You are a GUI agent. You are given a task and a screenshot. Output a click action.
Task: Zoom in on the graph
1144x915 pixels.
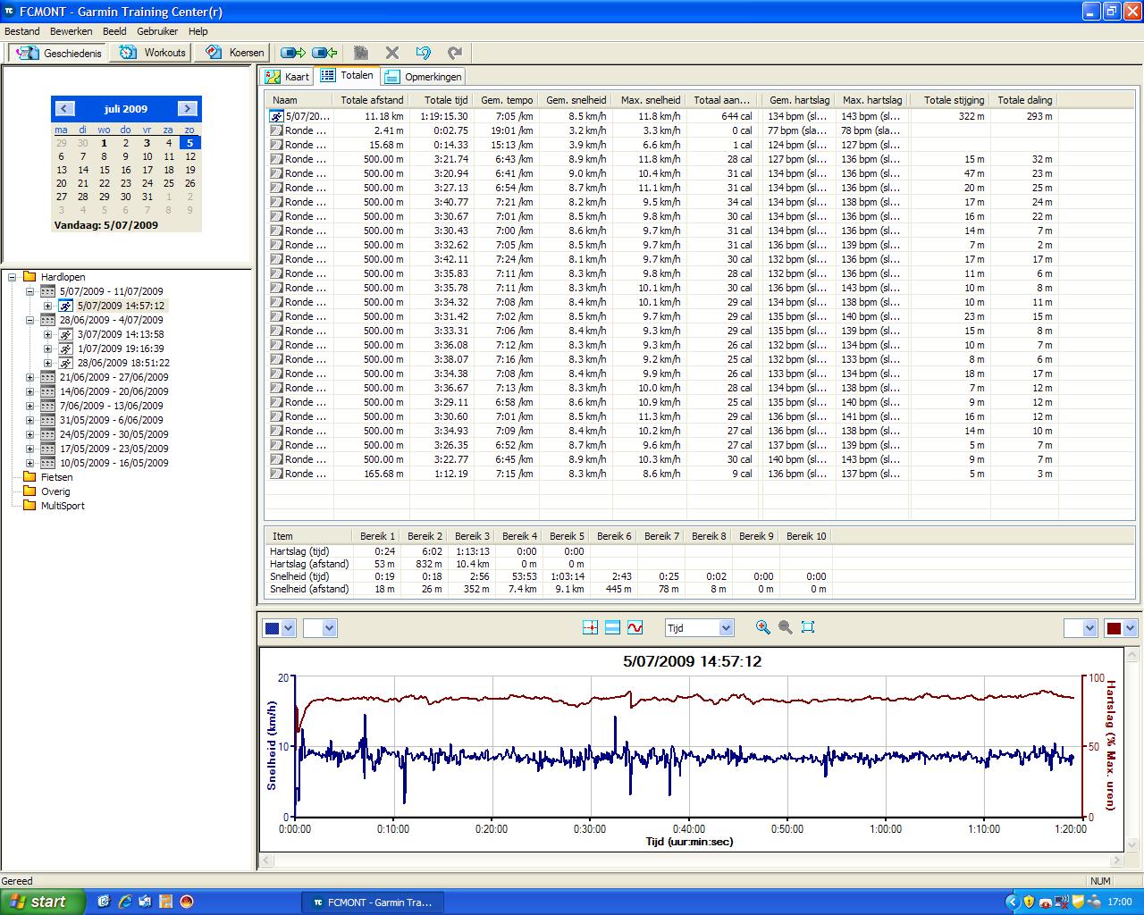(x=762, y=627)
